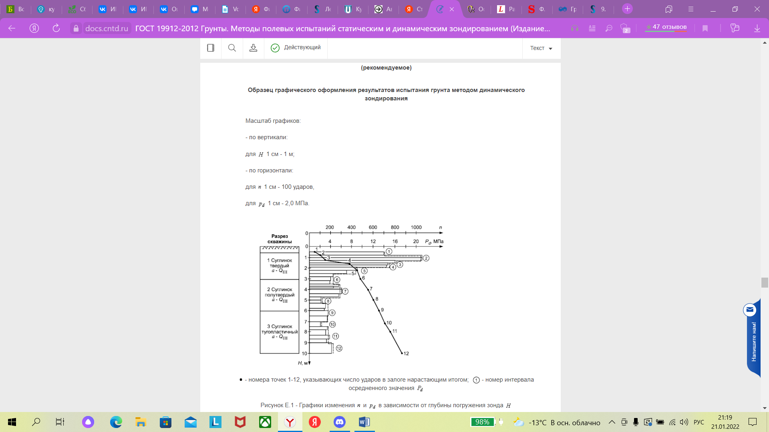This screenshot has width=769, height=432.
Task: Open the 47 отзывов site reviews
Action: coord(666,27)
